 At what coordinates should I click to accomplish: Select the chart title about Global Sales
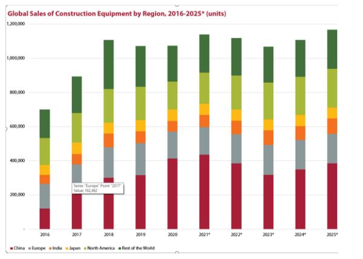click(117, 14)
